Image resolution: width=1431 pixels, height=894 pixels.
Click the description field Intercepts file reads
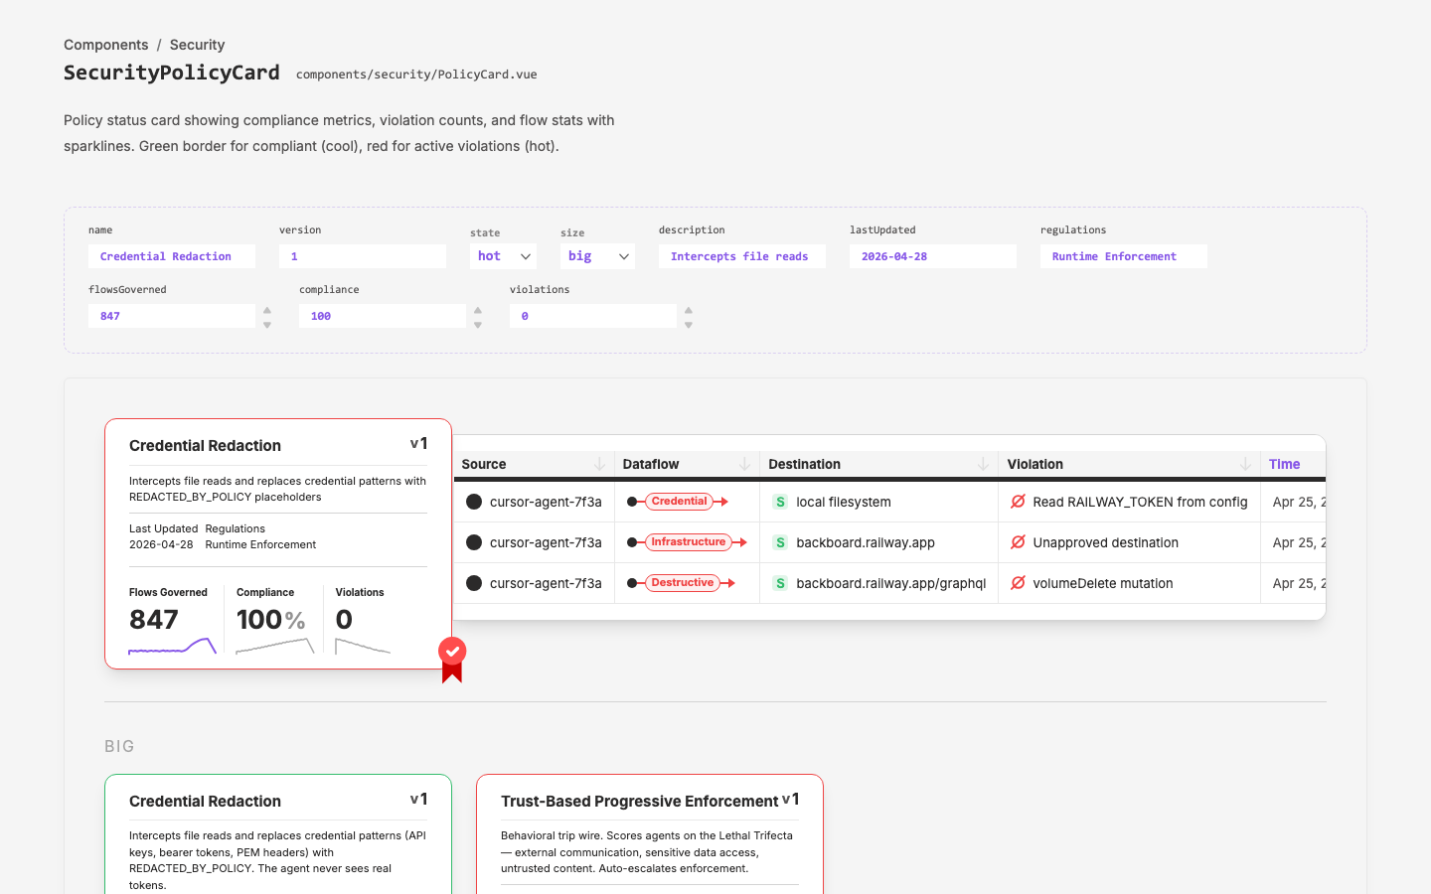point(742,256)
